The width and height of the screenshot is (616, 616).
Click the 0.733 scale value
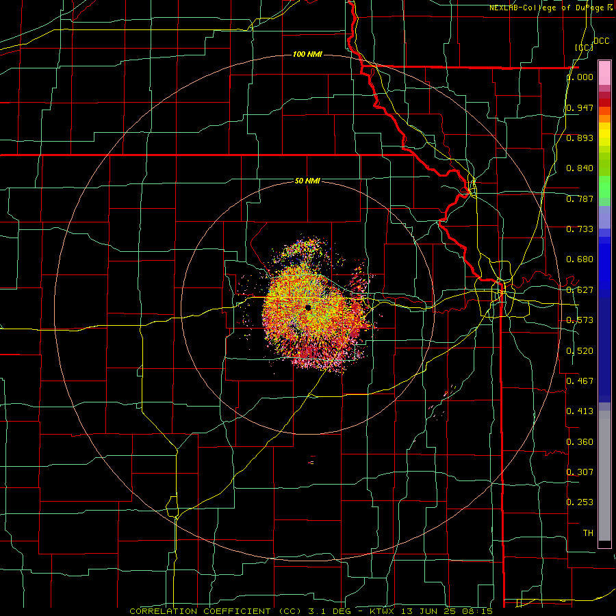[x=580, y=229]
